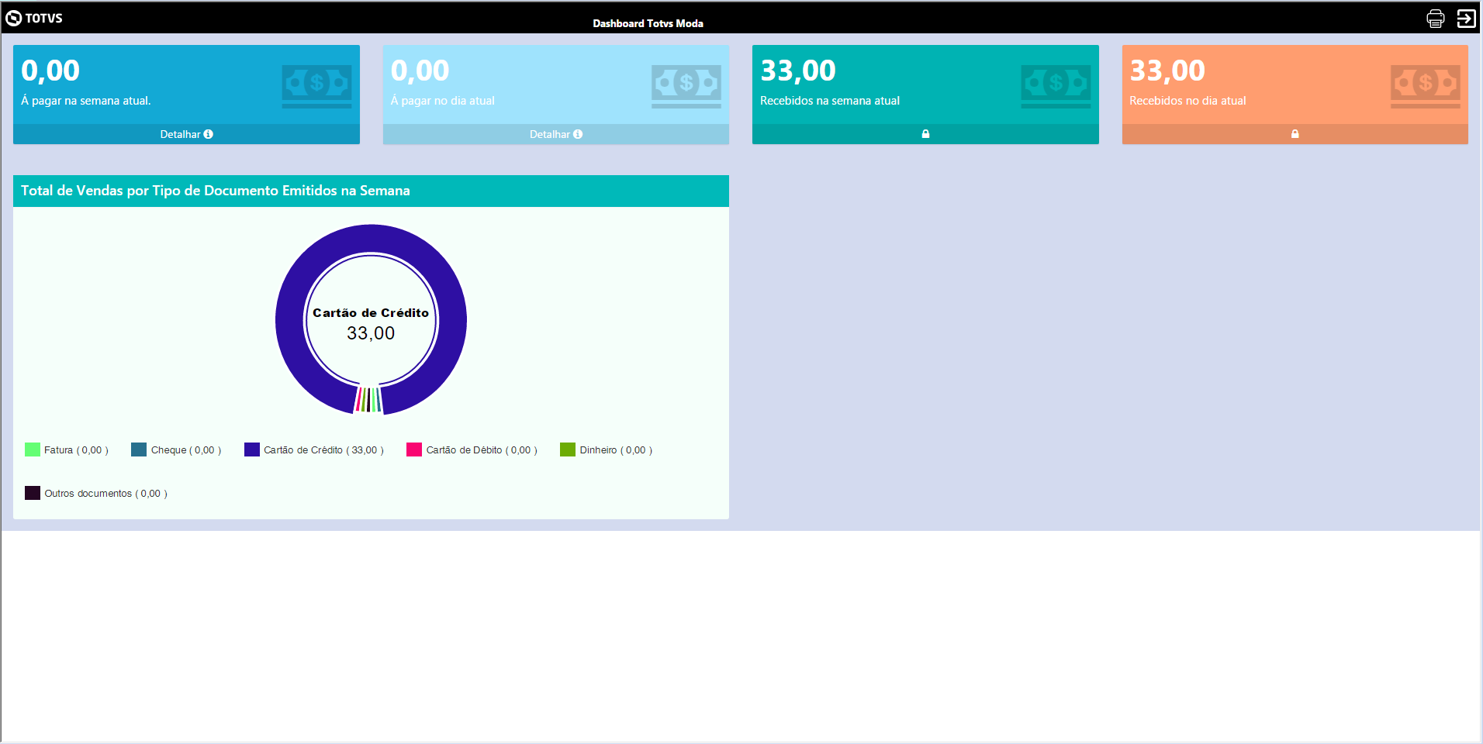Toggle Cartão de Crédito legend swatch
This screenshot has height=744, width=1483.
click(252, 449)
